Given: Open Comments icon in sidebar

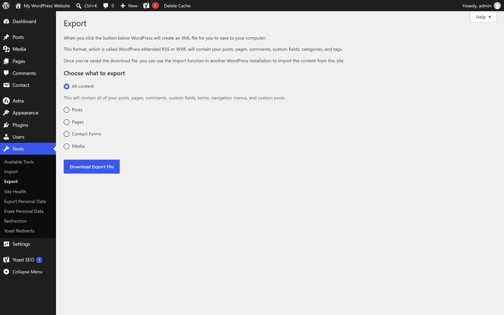Looking at the screenshot, I should coord(6,73).
